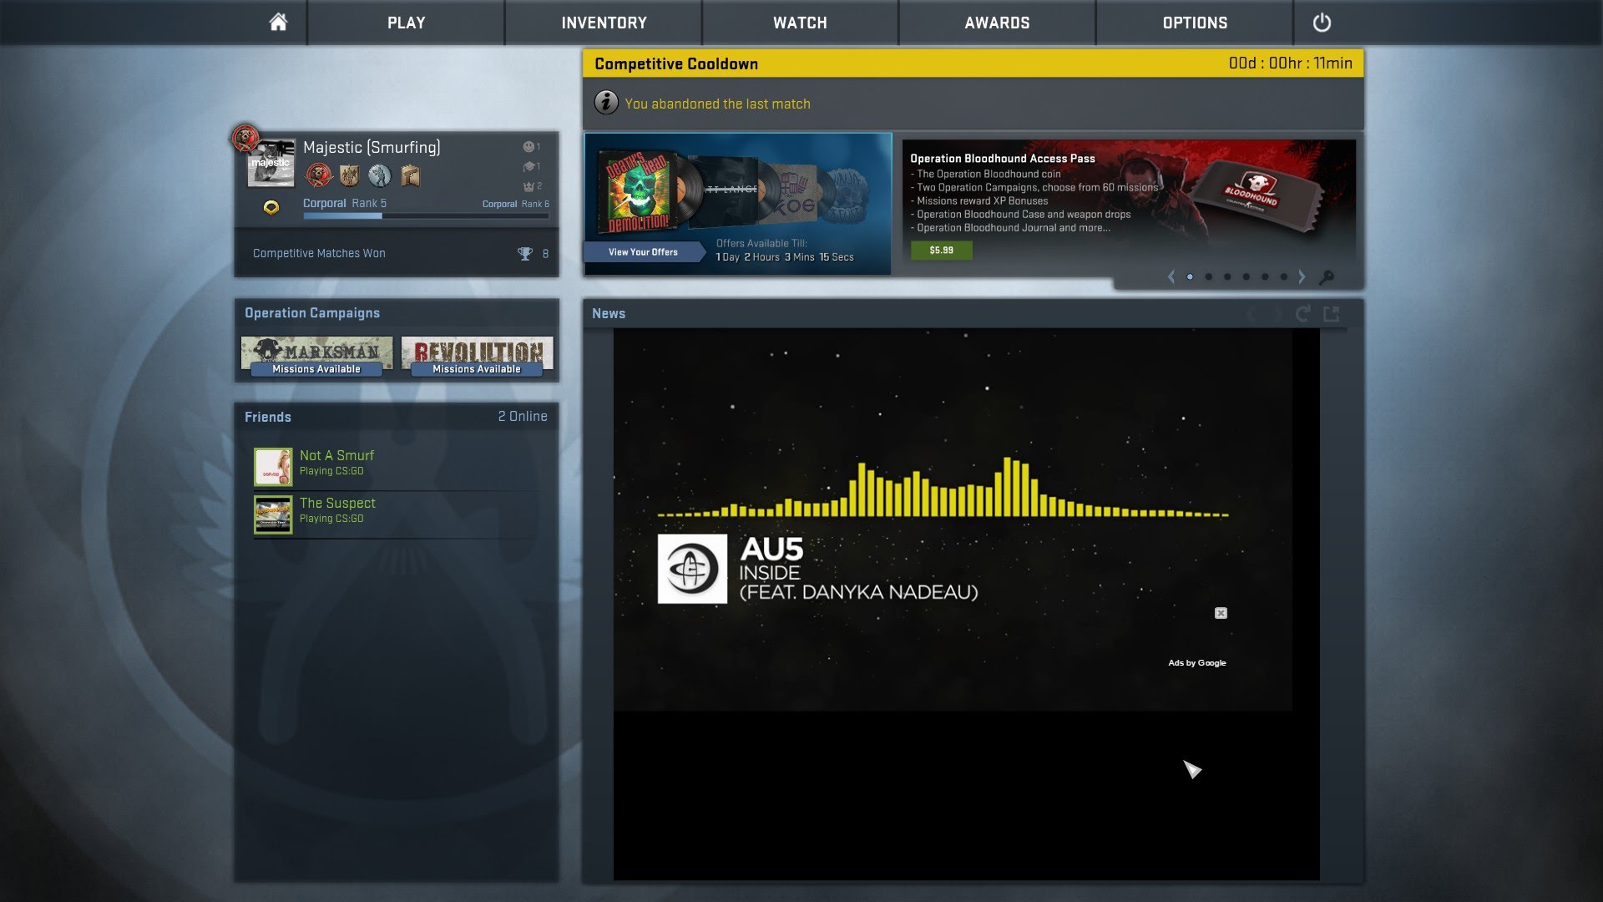Click the Operation Bloodhound coin medal
The width and height of the screenshot is (1603, 902).
pyautogui.click(x=319, y=175)
